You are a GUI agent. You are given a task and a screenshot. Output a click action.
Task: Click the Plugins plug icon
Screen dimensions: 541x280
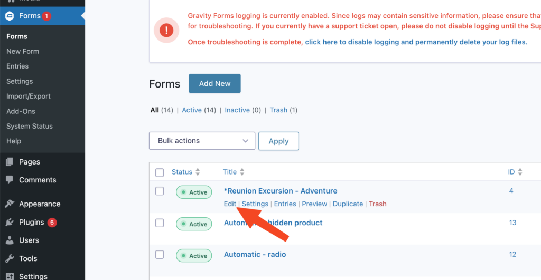(10, 222)
